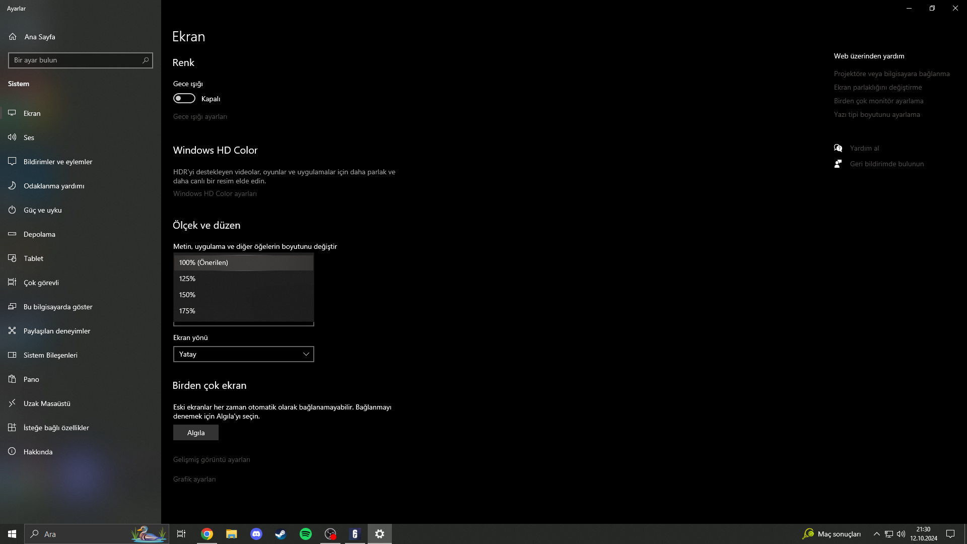The height and width of the screenshot is (544, 967).
Task: Click the Algıla button
Action: point(196,433)
